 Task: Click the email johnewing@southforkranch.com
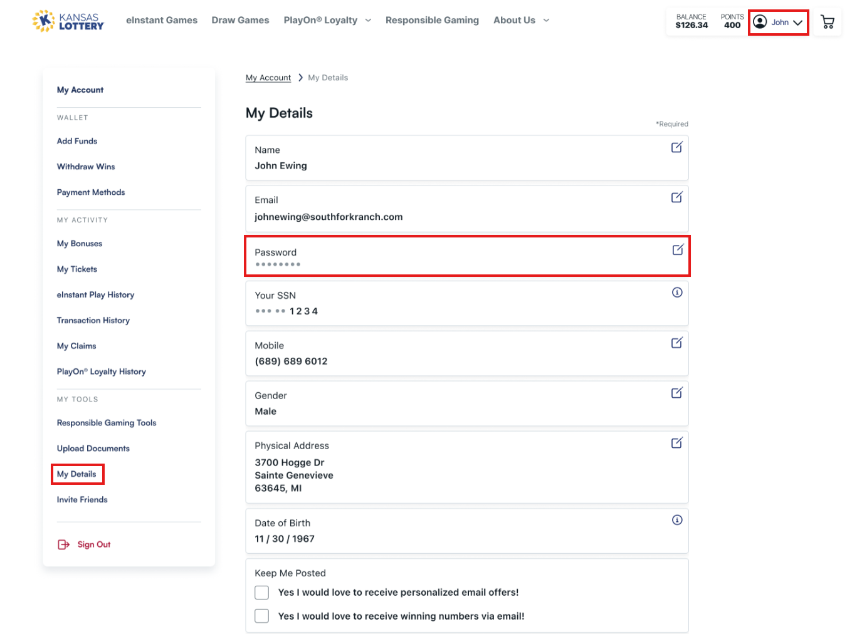(329, 217)
